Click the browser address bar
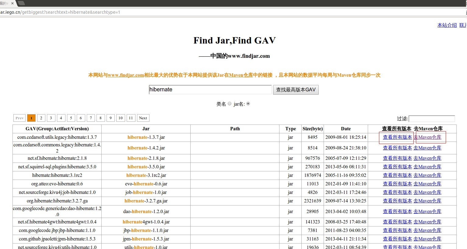The image size is (467, 249). click(x=122, y=12)
